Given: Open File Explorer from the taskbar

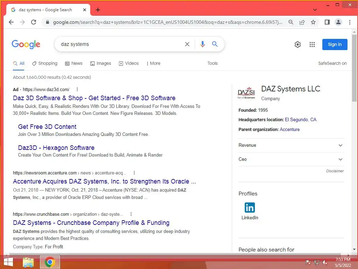Looking at the screenshot, I should (x=28, y=262).
